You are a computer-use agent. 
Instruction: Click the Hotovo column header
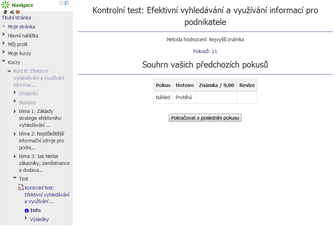point(185,85)
